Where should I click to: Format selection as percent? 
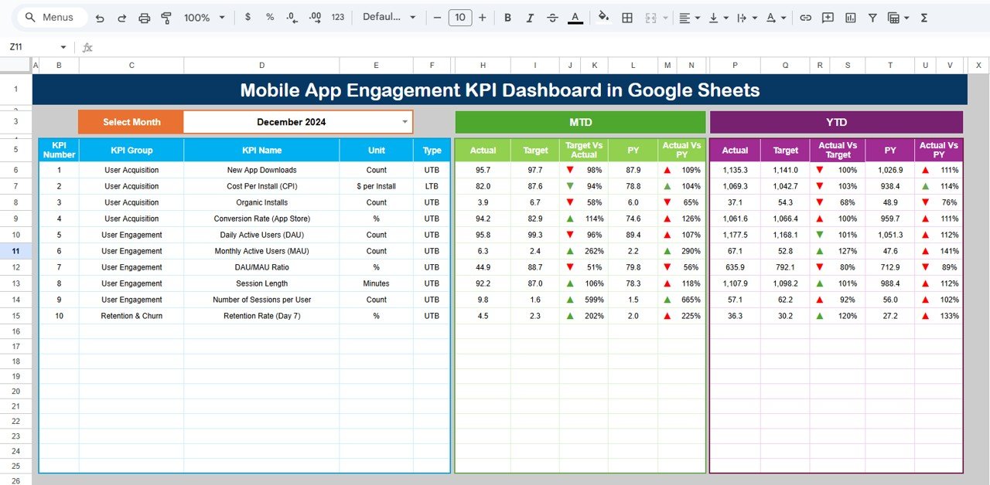coord(268,17)
